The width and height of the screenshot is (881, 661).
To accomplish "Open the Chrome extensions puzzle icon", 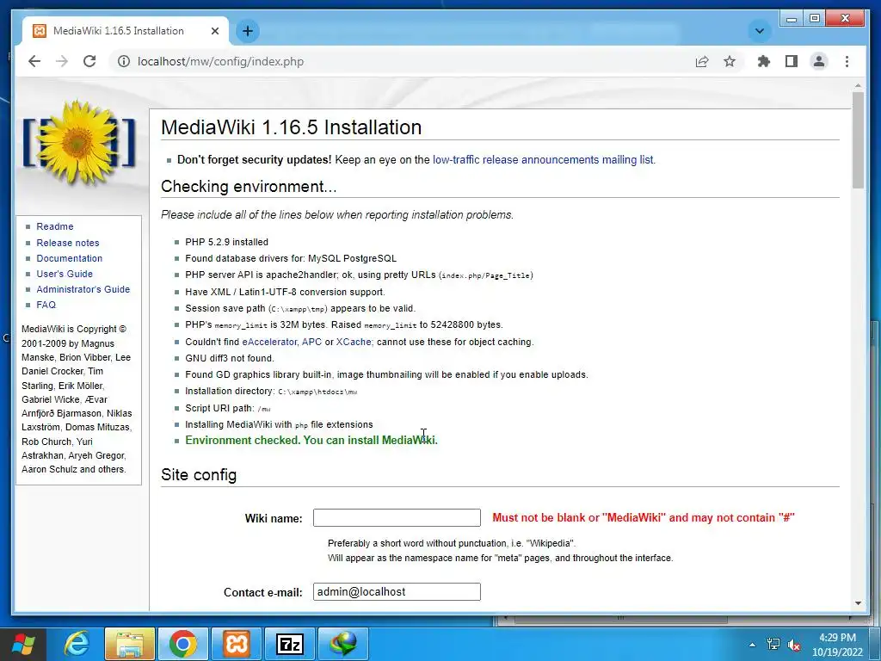I will (x=764, y=61).
